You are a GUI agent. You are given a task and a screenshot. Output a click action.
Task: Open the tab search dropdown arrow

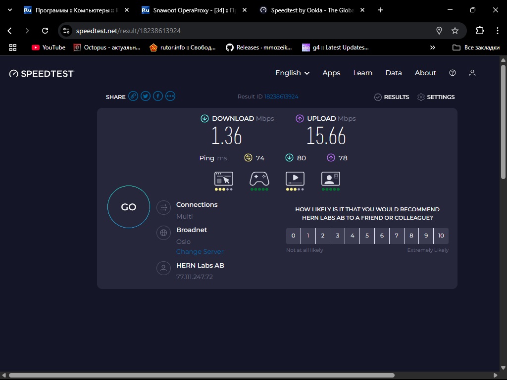10,10
